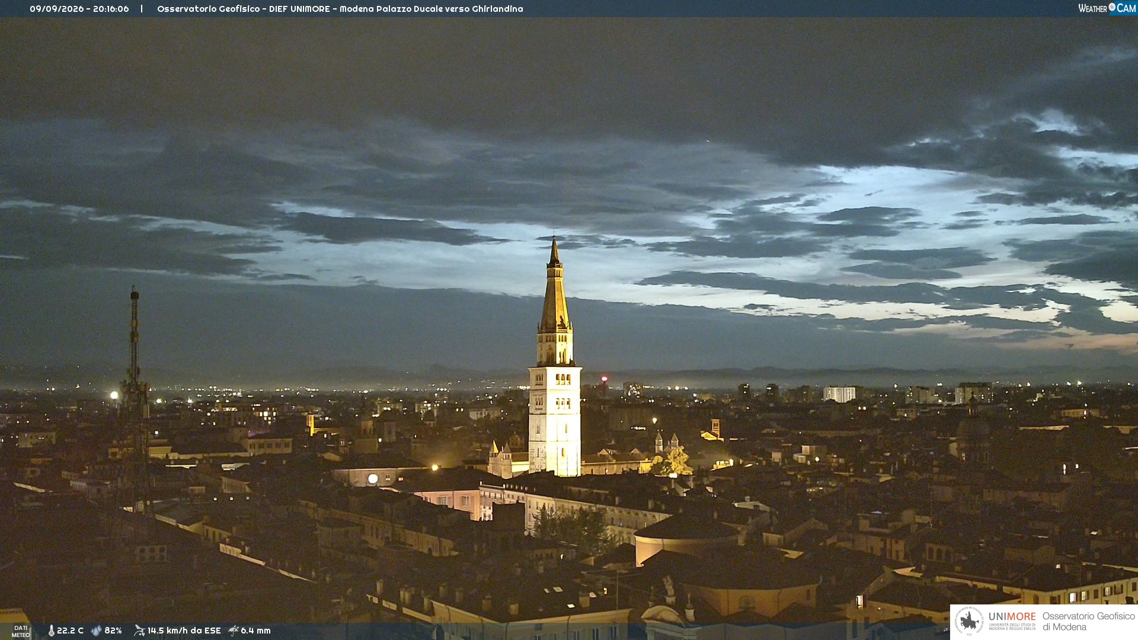Click the 22.2 C temperature reading
Image resolution: width=1138 pixels, height=640 pixels.
point(70,631)
